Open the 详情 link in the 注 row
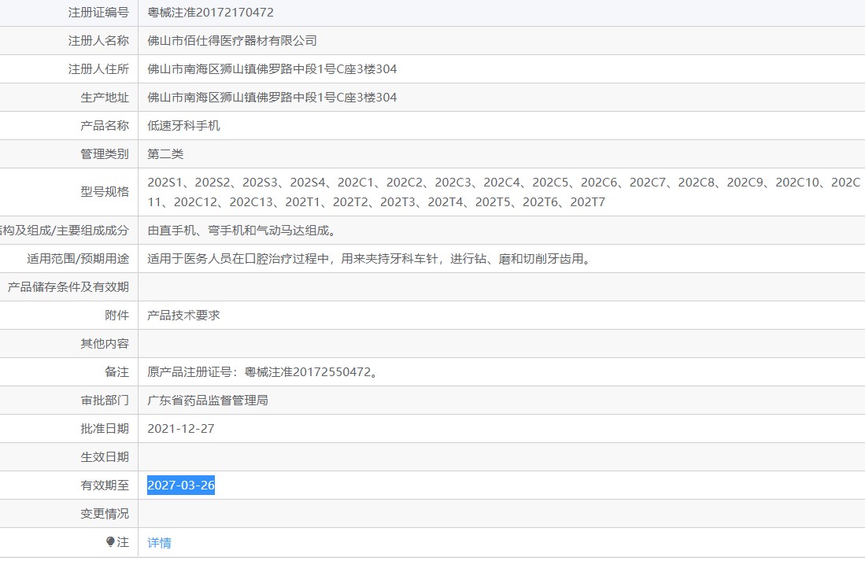This screenshot has height=565, width=865. point(159,542)
